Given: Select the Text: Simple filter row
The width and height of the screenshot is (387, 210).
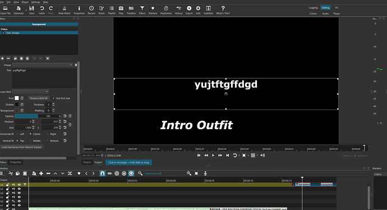Looking at the screenshot, I should coord(39,33).
